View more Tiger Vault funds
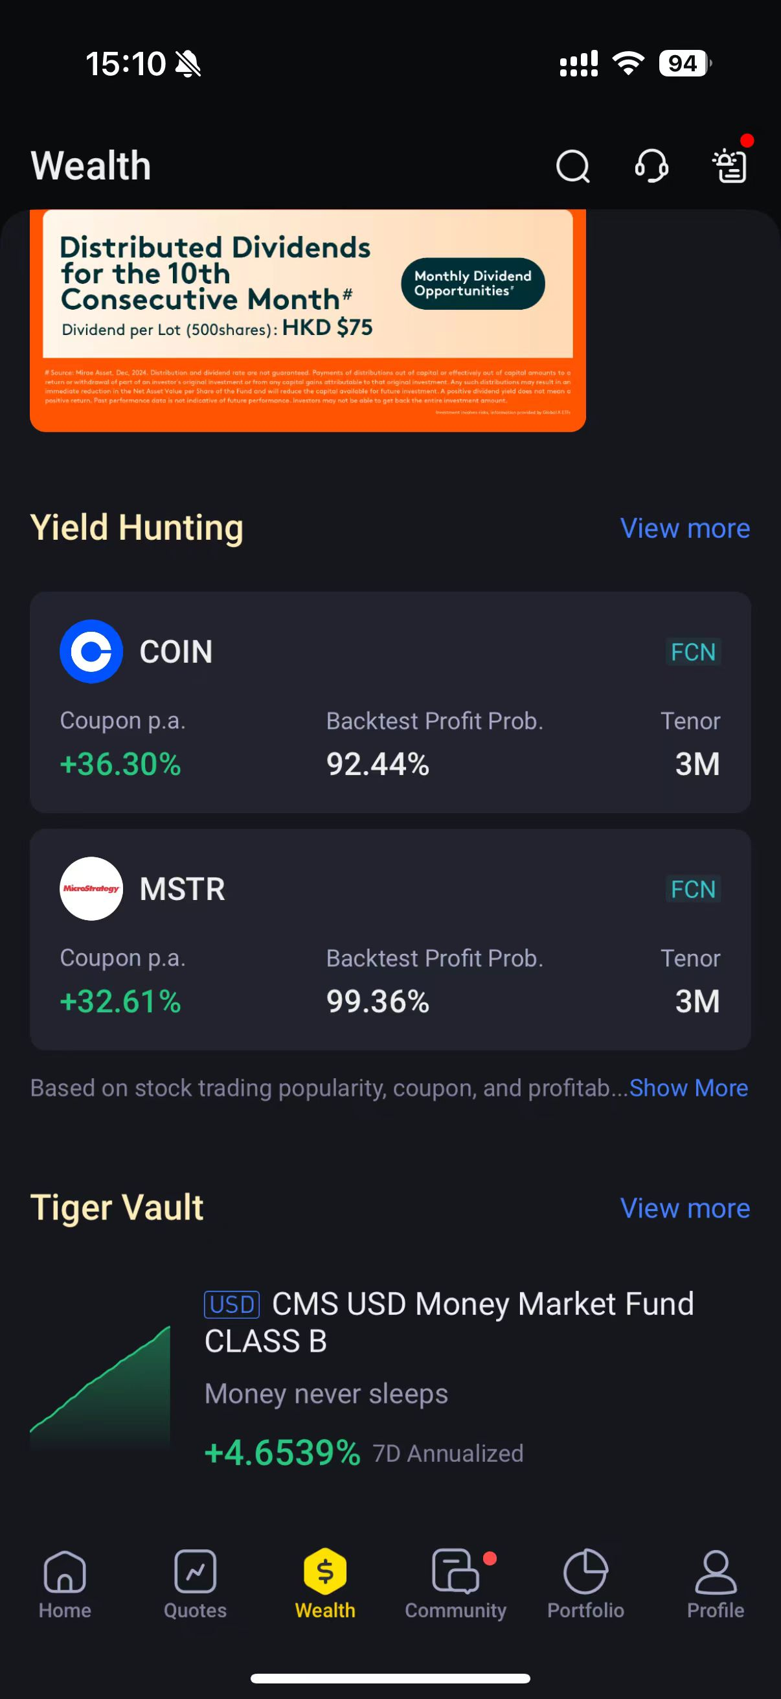781x1699 pixels. (685, 1208)
